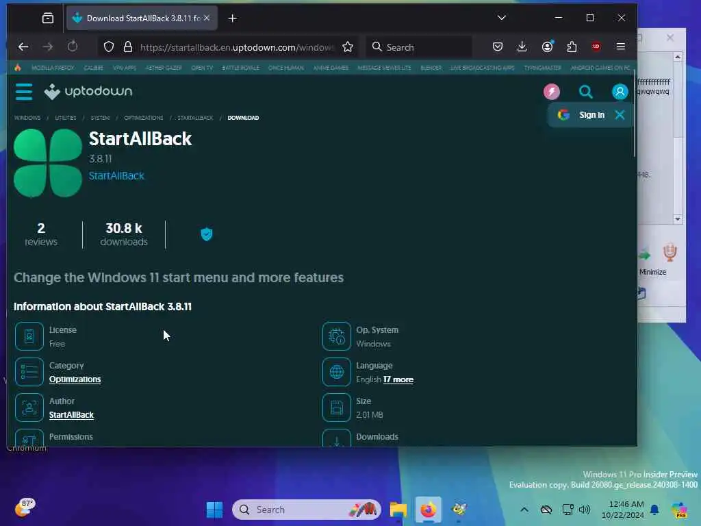Go to the System breadcrumb
The image size is (701, 526).
100,118
